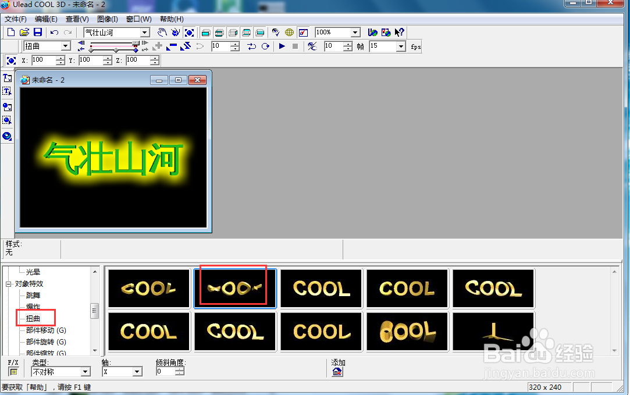Viewport: 630px width, 395px height.
Task: Select 跳舞 in the effects tree
Action: click(x=33, y=296)
